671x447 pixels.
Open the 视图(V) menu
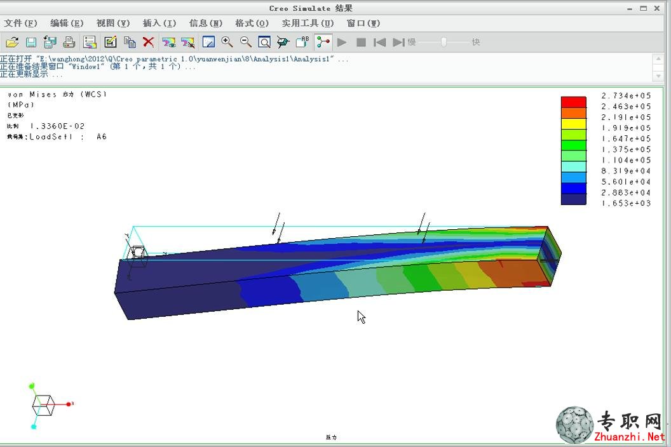[113, 23]
